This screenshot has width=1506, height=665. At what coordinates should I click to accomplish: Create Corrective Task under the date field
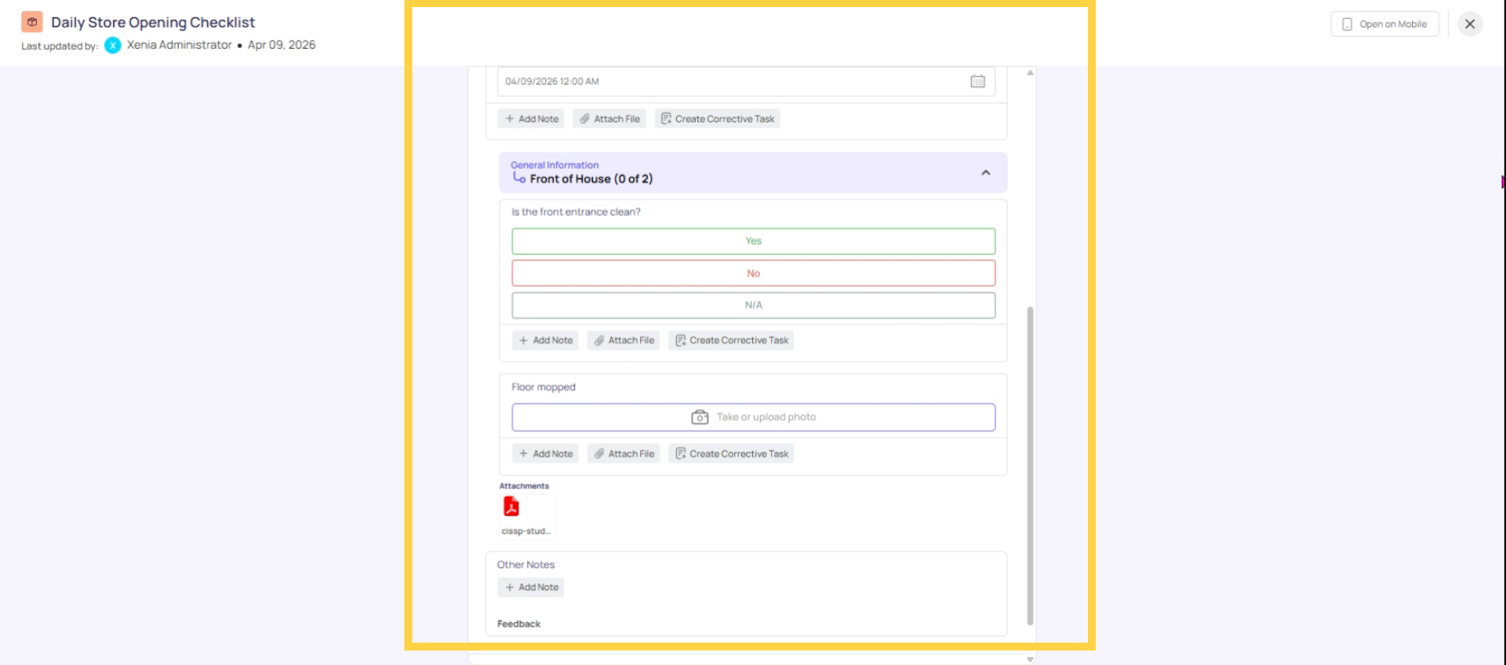[x=717, y=119]
